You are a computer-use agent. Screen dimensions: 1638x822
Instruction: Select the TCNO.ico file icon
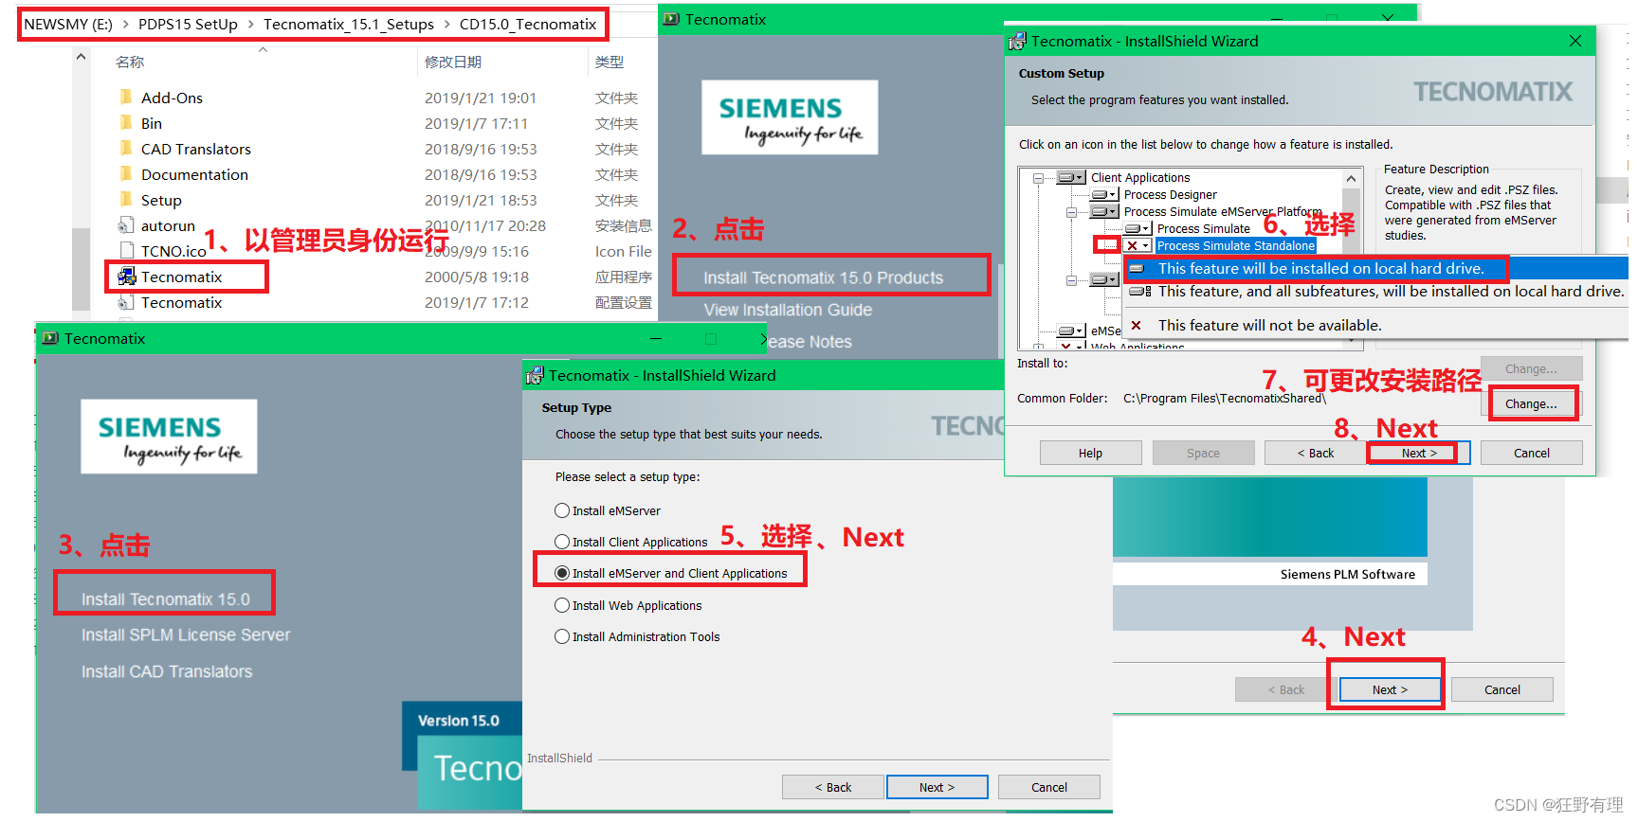[x=126, y=251]
